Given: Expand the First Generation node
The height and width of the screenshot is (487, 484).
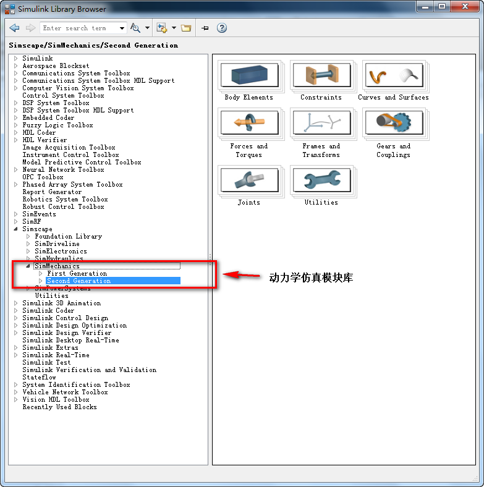Looking at the screenshot, I should (40, 273).
